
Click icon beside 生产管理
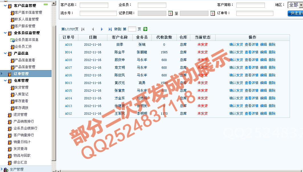(x=6, y=170)
